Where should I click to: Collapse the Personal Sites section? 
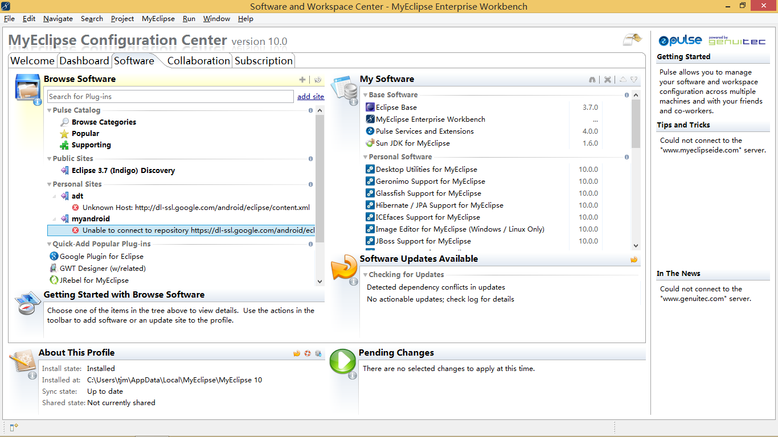click(50, 184)
